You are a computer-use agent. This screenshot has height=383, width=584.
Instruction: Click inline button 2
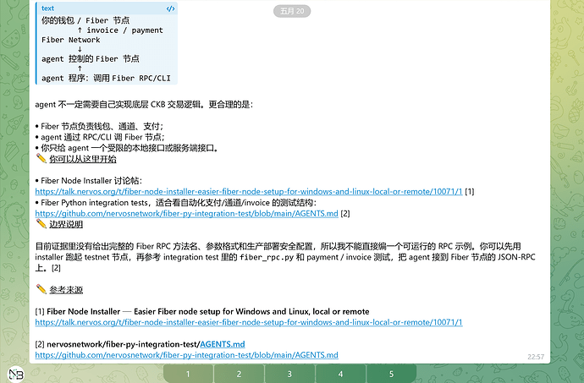(239, 374)
